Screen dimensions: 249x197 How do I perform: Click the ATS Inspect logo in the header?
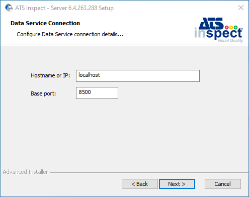219,30
